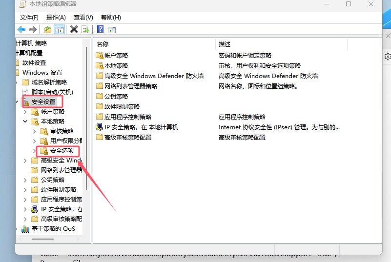Image resolution: width=391 pixels, height=262 pixels.
Task: Expand the 审核策略 tree node chevron
Action: coord(34,131)
